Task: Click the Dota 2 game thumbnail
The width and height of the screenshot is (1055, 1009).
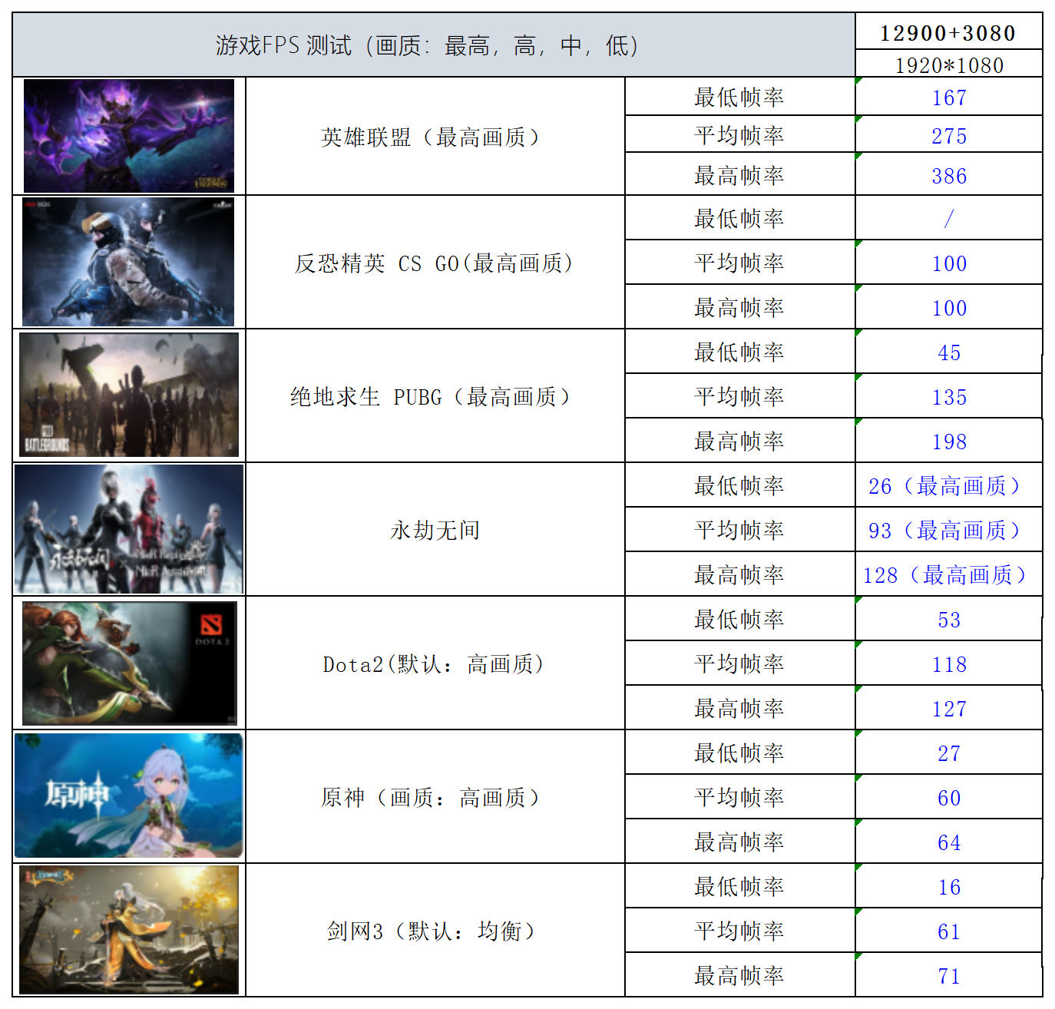Action: point(130,663)
